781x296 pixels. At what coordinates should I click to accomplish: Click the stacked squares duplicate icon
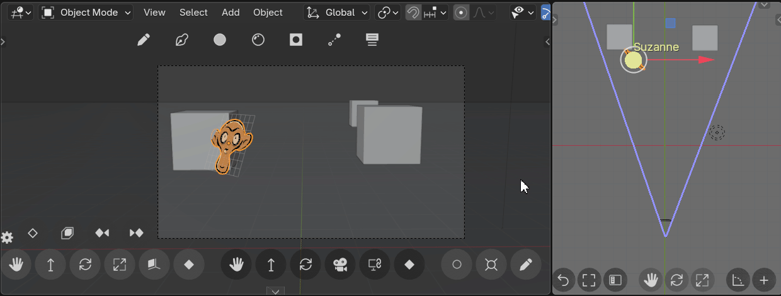click(67, 233)
